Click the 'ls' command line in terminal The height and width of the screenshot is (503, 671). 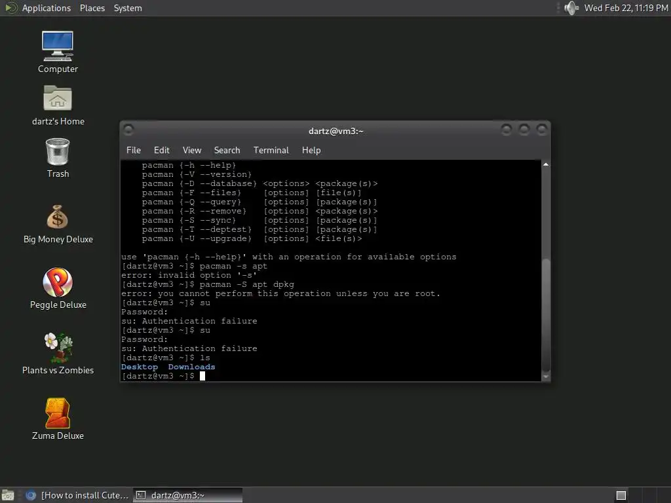coord(166,358)
